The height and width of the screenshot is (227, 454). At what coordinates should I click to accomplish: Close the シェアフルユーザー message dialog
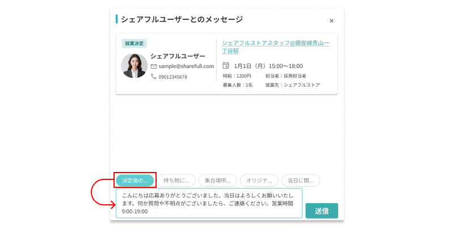[331, 21]
